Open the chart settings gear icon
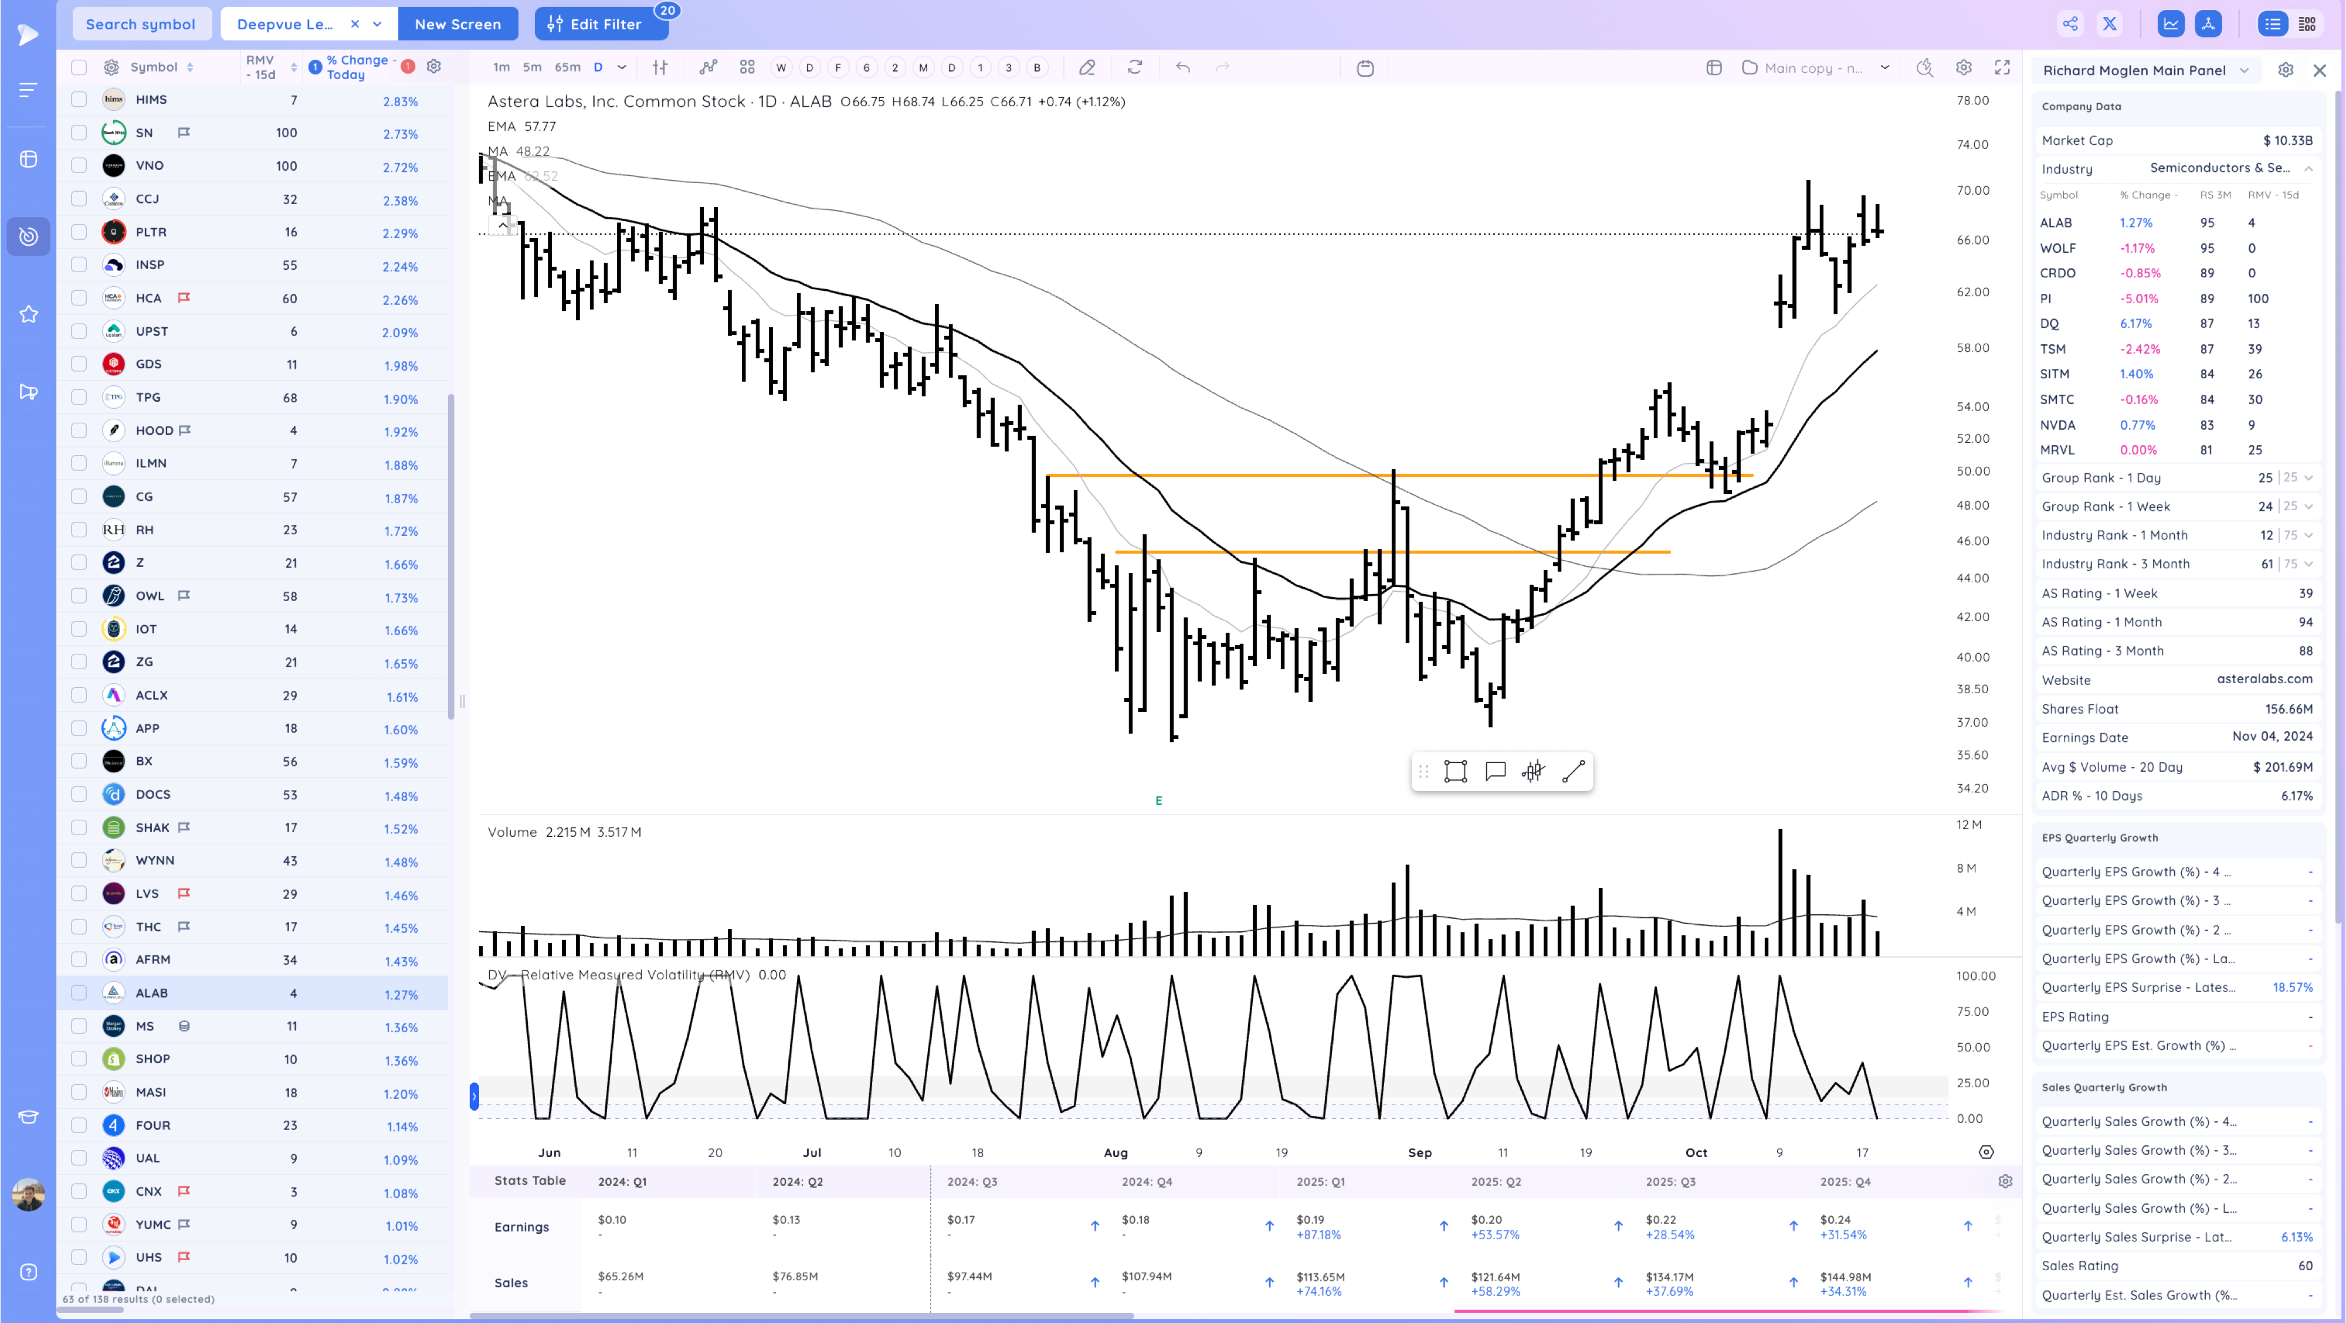Screen dimensions: 2346x1323 tap(1964, 67)
